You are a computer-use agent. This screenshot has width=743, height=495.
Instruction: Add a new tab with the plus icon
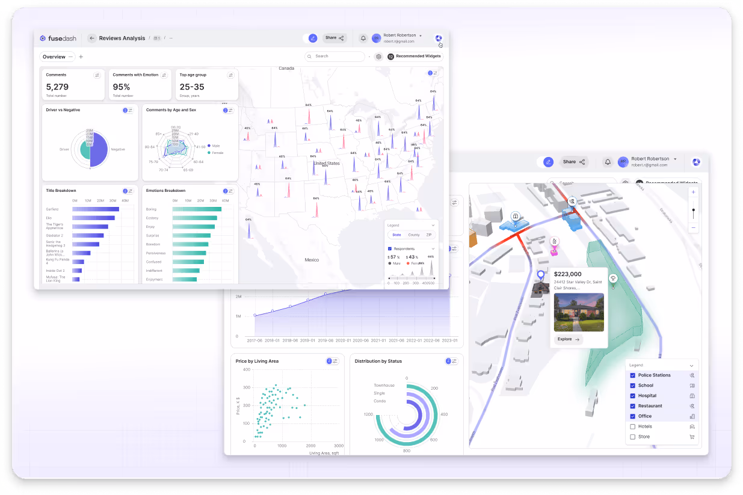click(81, 57)
